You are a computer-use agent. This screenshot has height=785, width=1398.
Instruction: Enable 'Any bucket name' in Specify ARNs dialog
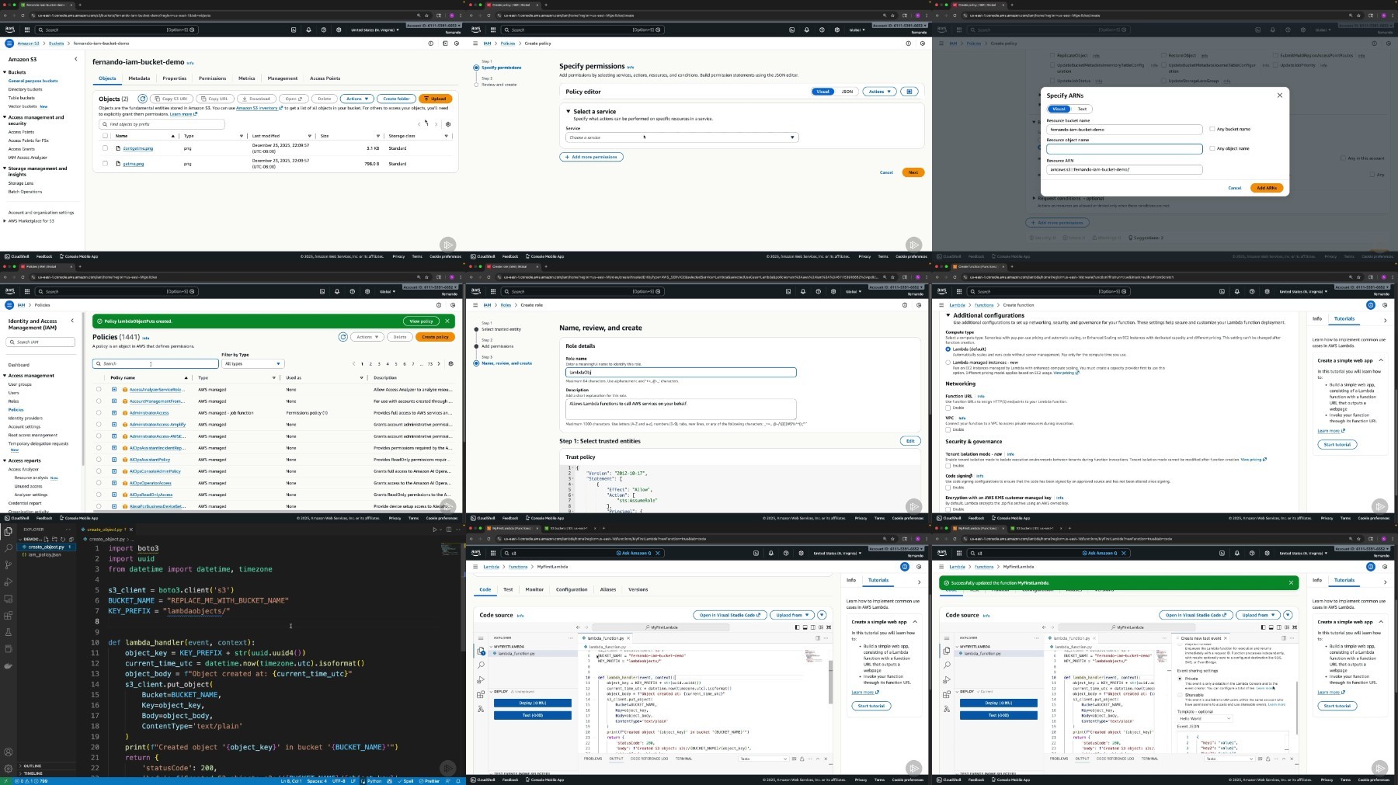point(1212,129)
